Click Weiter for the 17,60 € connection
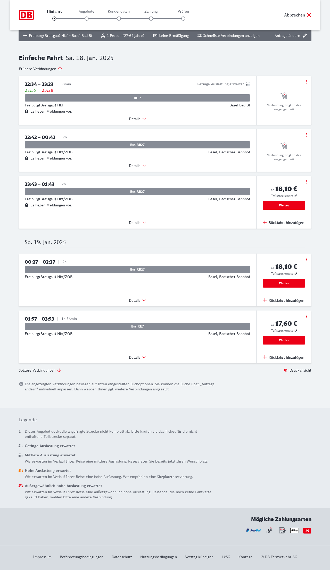This screenshot has height=570, width=330. [284, 340]
